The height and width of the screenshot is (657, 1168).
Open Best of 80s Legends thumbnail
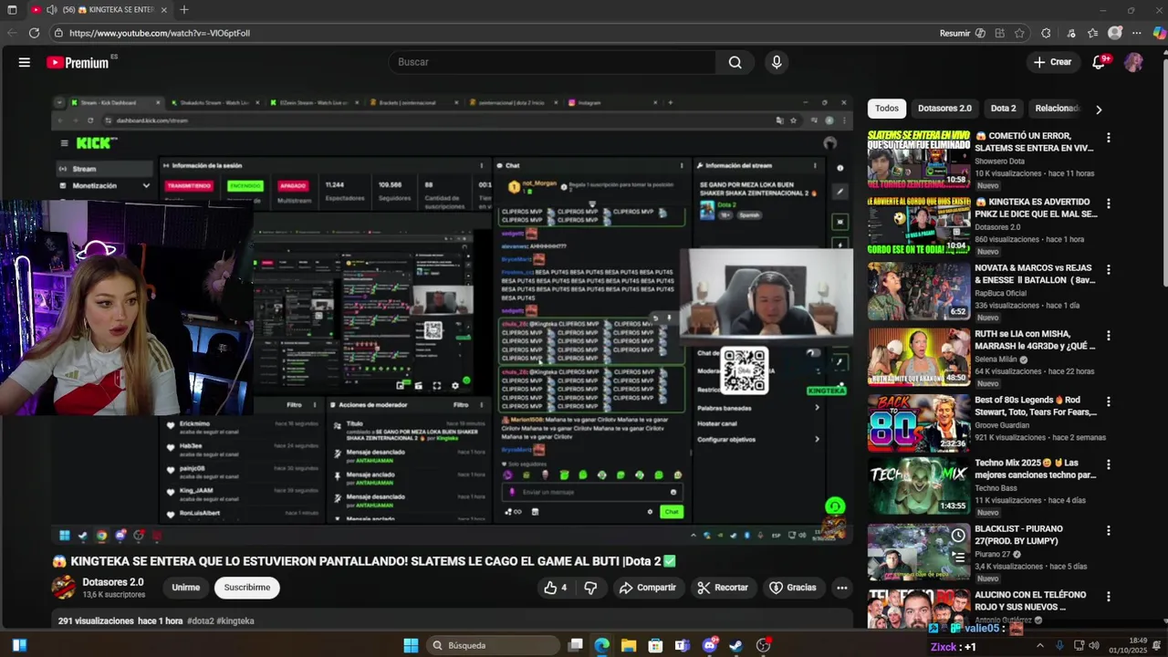918,422
